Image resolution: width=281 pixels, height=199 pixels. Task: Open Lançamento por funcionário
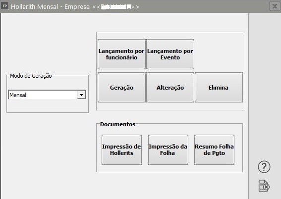(x=121, y=54)
